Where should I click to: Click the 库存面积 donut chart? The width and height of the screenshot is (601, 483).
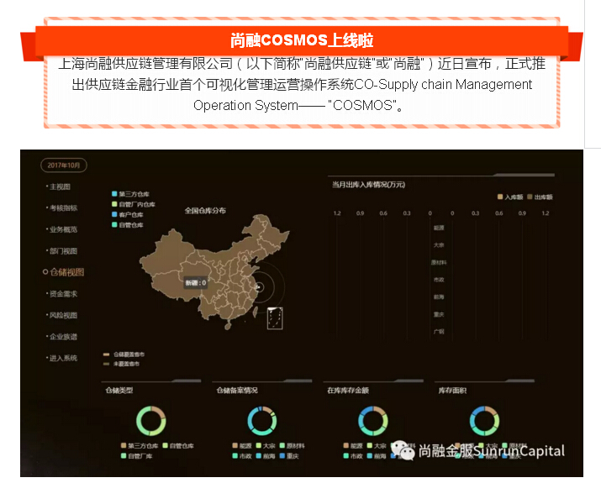coord(484,421)
